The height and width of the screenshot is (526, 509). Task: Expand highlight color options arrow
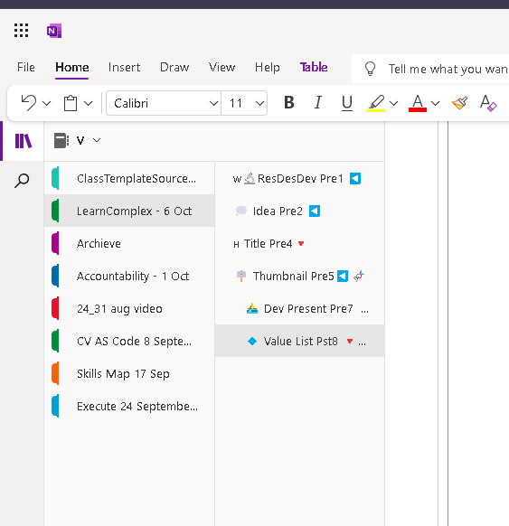394,103
